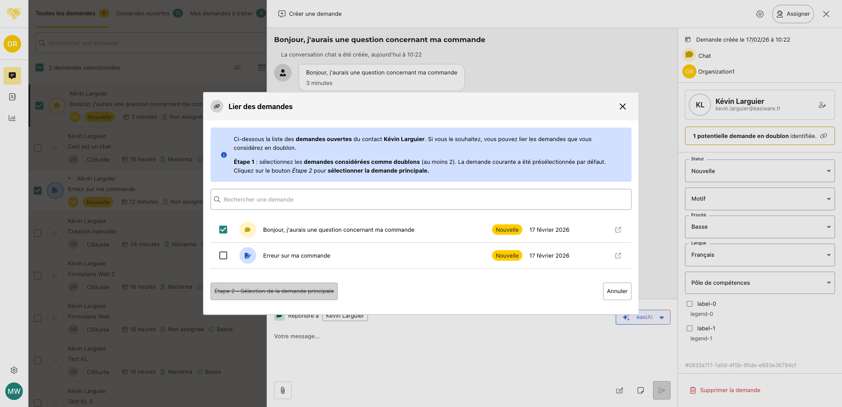This screenshot has height=407, width=842.
Task: Open the Priorité dropdown
Action: (x=760, y=227)
